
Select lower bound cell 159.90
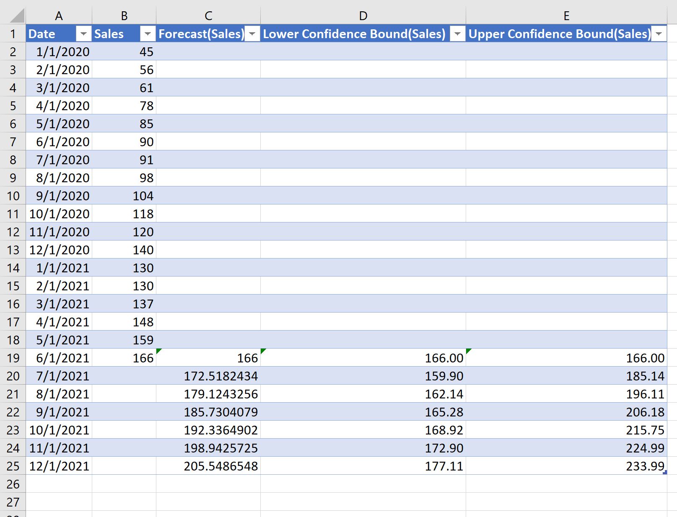[x=363, y=376]
